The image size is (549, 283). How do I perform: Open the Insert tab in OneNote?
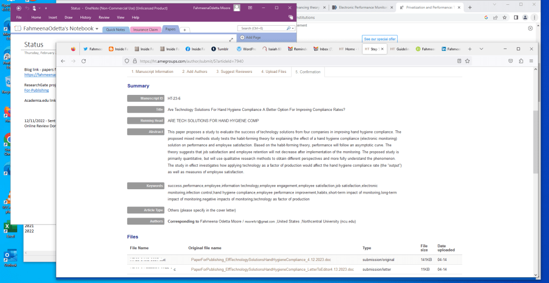point(53,17)
